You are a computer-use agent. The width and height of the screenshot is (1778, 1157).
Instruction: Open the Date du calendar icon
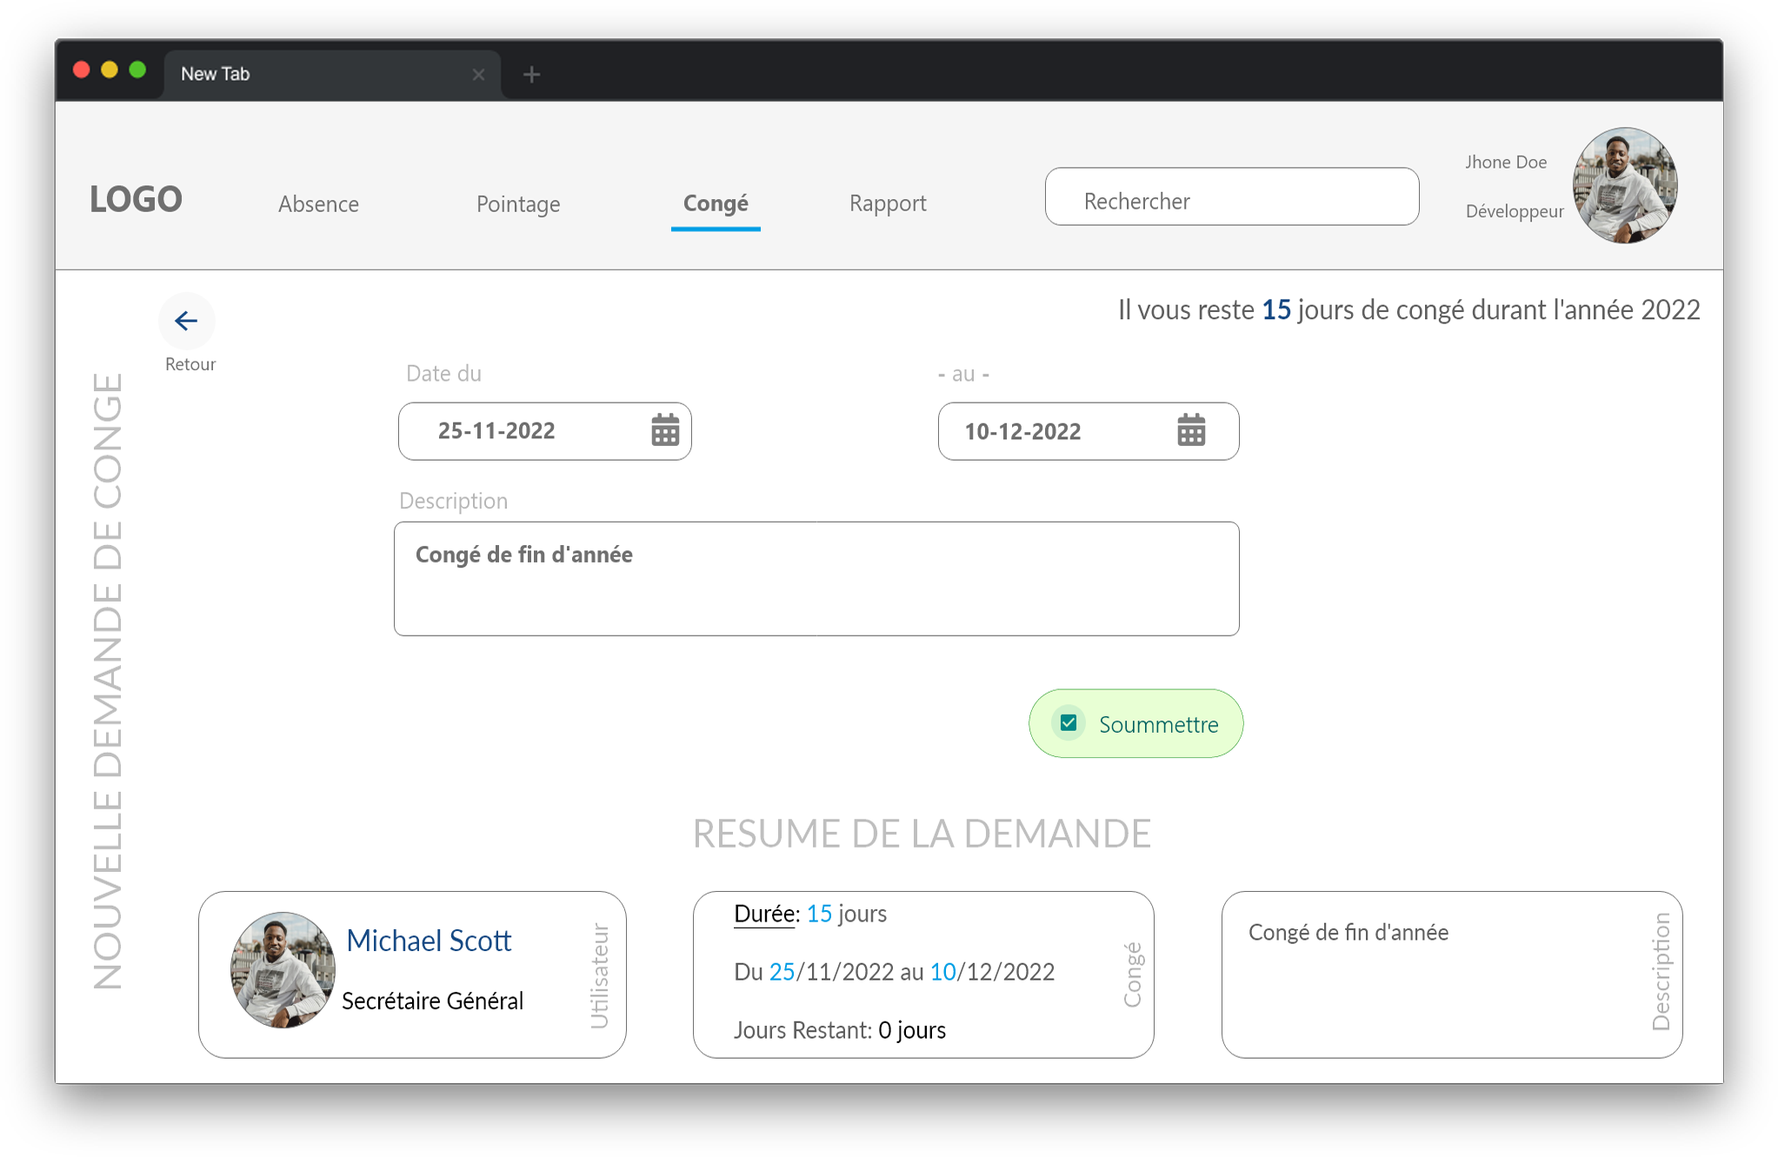pyautogui.click(x=665, y=430)
